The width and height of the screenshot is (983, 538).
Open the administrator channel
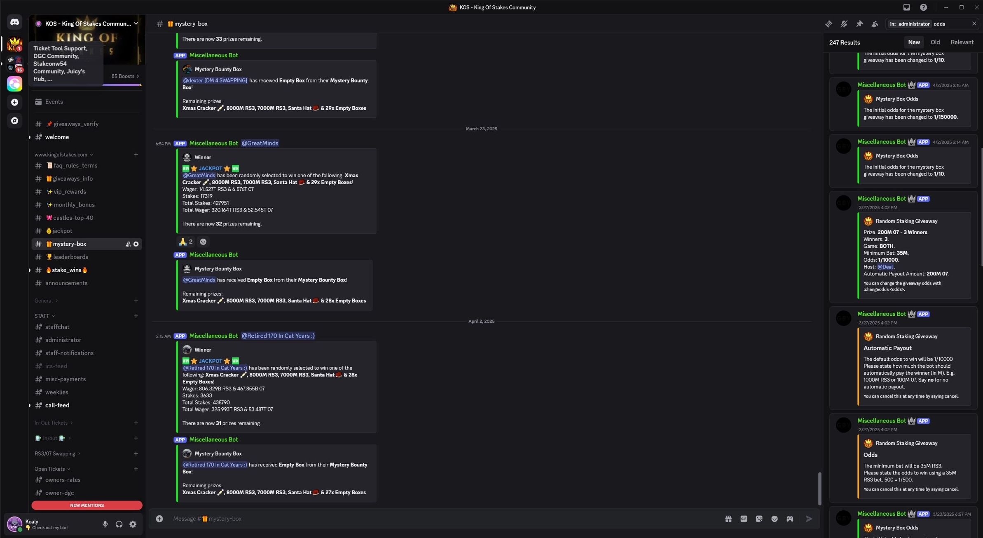[x=87, y=340]
